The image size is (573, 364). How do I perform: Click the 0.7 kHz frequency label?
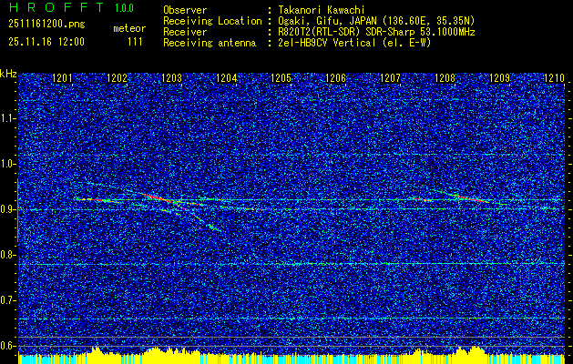tap(7, 300)
